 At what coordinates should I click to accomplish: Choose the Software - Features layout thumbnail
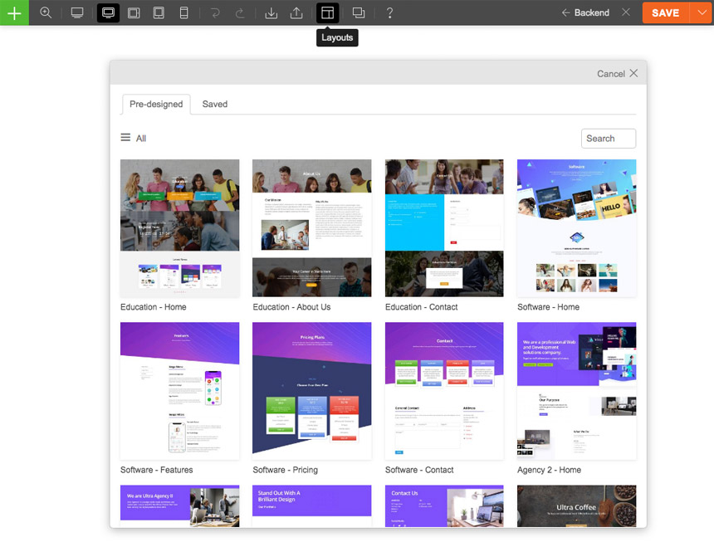tap(179, 391)
